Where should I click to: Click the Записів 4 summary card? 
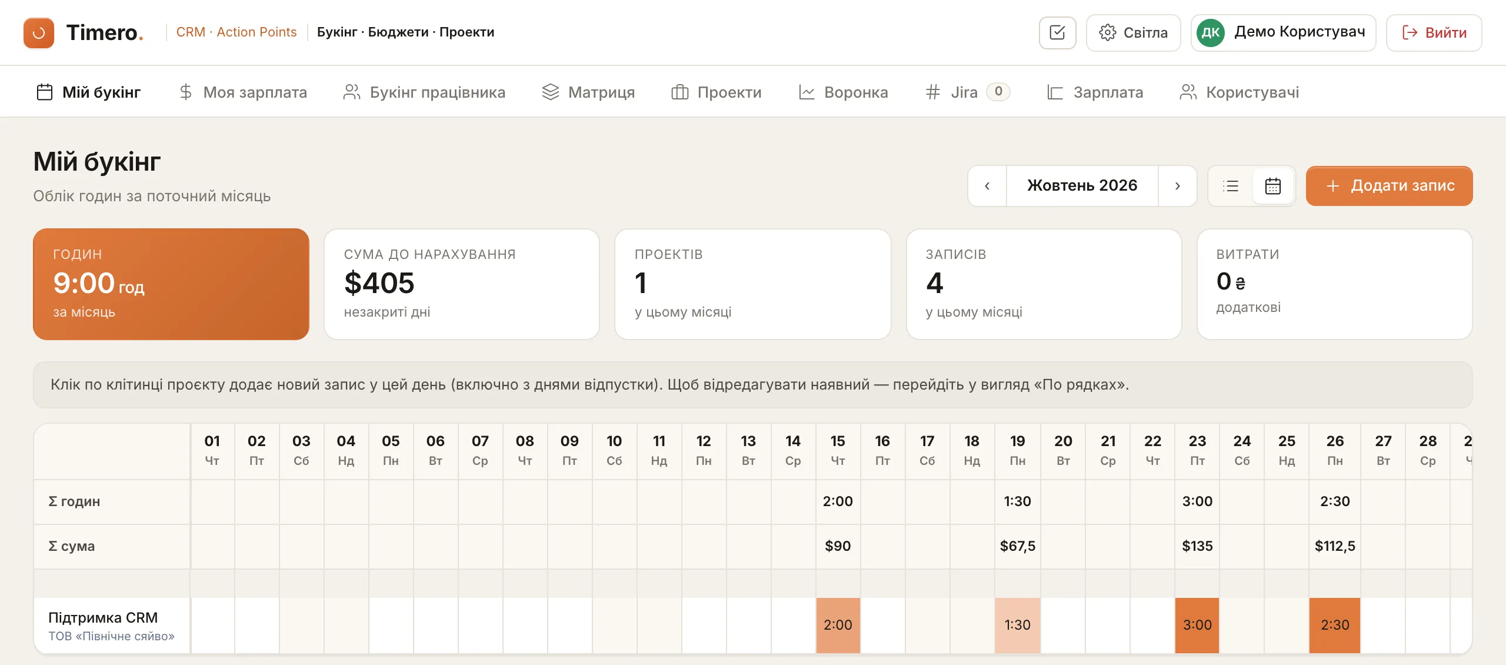pos(1044,284)
